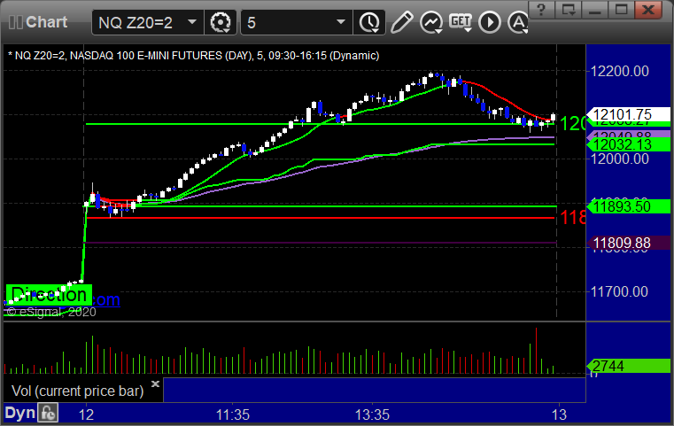Click the 13 date label on time axis
The image size is (674, 426).
click(559, 414)
